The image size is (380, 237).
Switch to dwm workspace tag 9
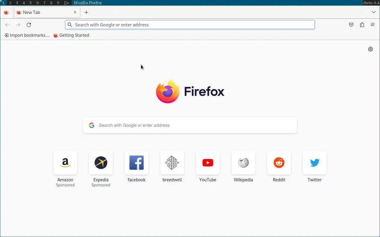click(58, 3)
